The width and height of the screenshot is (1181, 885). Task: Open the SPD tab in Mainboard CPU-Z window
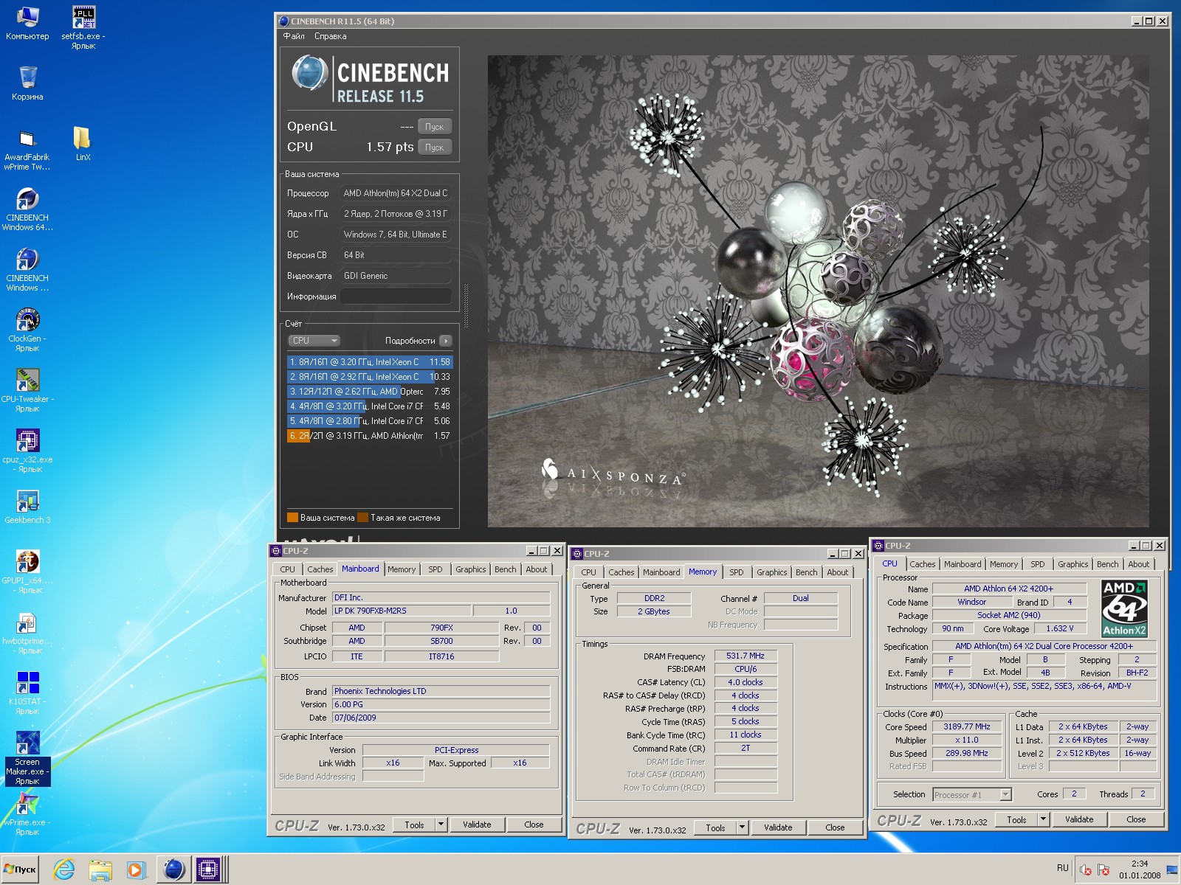click(435, 569)
